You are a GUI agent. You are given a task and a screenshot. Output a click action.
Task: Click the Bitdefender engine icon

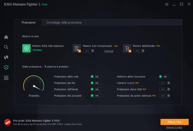click(127, 48)
